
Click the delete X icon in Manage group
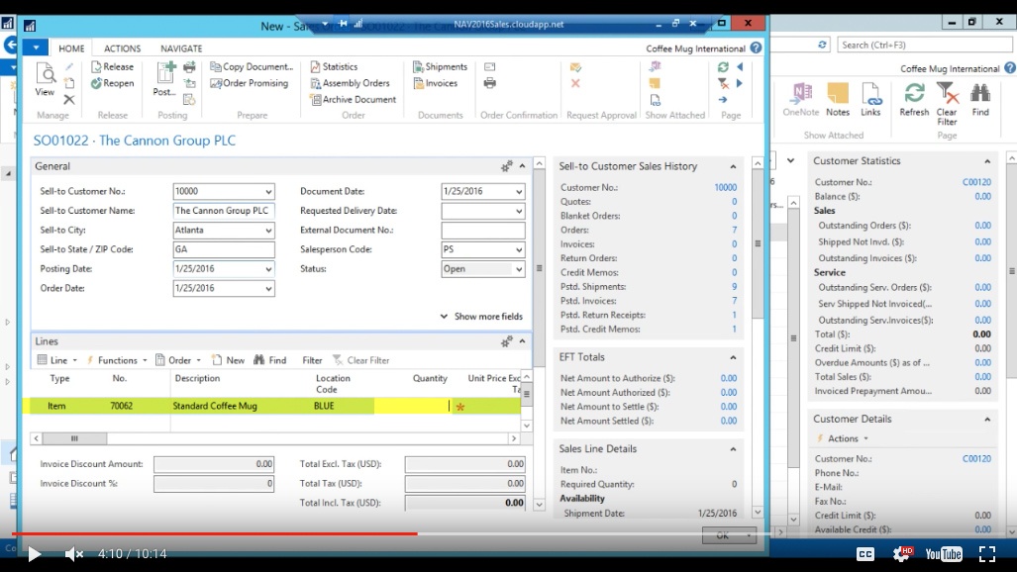pos(68,100)
